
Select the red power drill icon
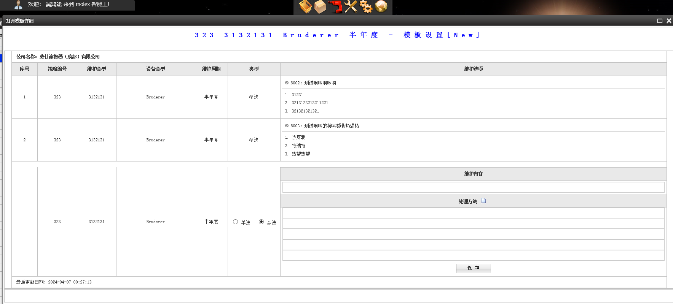tap(335, 6)
